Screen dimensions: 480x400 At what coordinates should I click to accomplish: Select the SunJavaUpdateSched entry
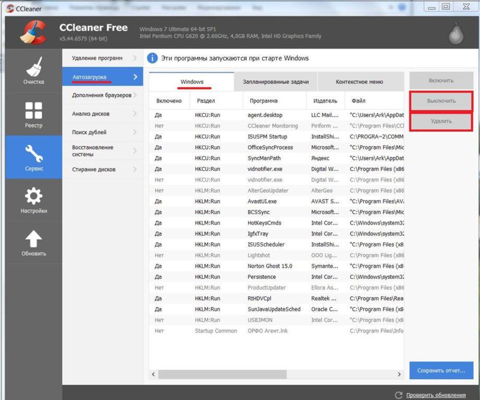click(x=277, y=309)
